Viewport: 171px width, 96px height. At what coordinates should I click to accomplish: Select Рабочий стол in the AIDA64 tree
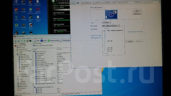click(x=23, y=63)
